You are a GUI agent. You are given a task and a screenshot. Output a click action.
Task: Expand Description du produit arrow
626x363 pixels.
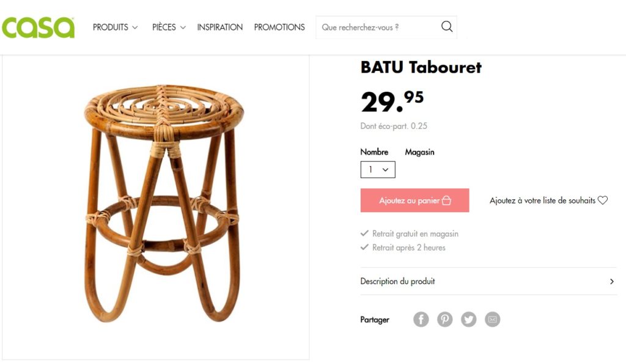click(x=611, y=282)
